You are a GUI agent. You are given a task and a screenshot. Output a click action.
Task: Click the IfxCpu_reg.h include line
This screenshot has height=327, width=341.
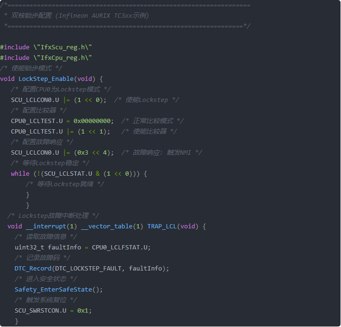[46, 58]
